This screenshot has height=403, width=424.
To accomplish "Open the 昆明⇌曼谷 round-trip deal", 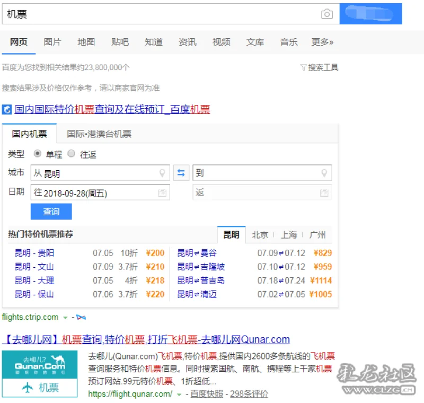I will (x=197, y=253).
